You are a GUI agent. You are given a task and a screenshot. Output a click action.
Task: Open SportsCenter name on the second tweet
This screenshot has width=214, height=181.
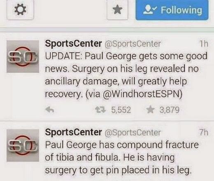[x=73, y=132]
